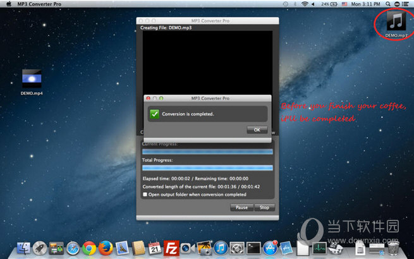Click the Mon 3:11 PM clock
The image size is (414, 259).
tap(365, 4)
